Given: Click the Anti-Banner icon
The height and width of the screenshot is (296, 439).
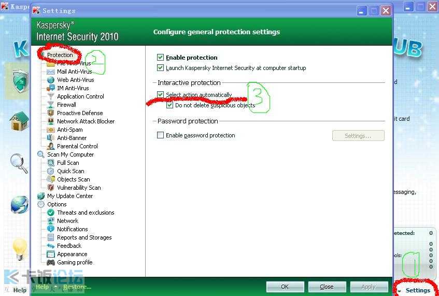Looking at the screenshot, I should (51, 138).
